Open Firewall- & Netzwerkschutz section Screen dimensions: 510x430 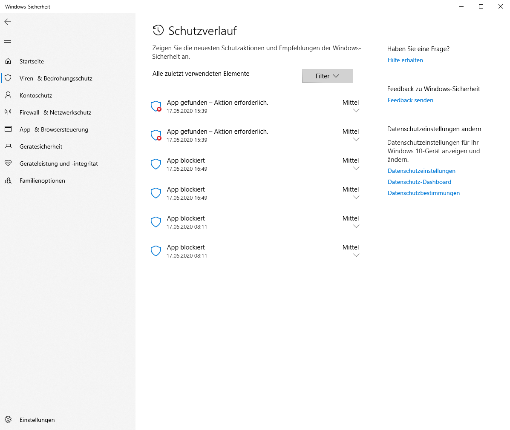pyautogui.click(x=68, y=112)
